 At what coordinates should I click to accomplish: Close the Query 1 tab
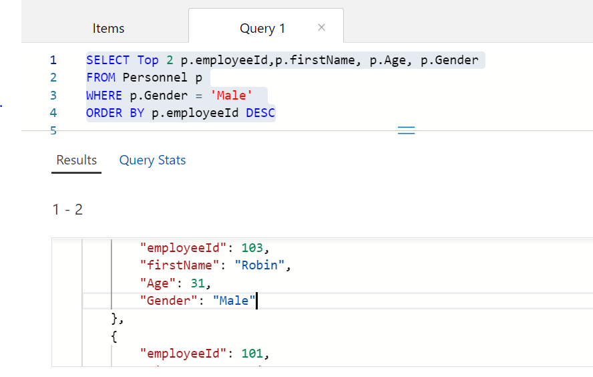[x=321, y=27]
